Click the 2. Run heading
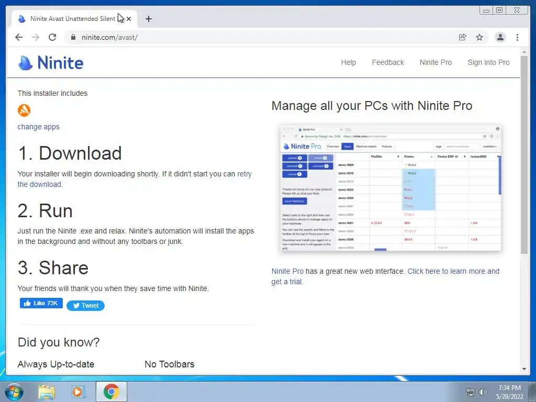 click(45, 210)
